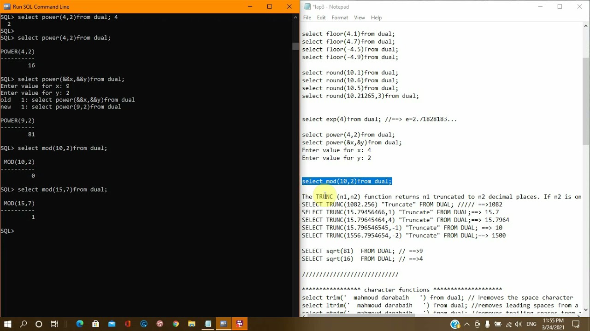Click 'SELECT sqrt(81)' line in Notepad
Image resolution: width=590 pixels, height=331 pixels.
[x=362, y=251]
